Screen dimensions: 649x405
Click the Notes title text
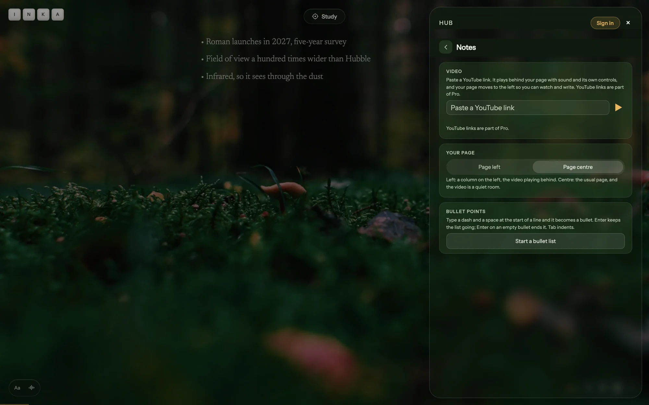[466, 47]
